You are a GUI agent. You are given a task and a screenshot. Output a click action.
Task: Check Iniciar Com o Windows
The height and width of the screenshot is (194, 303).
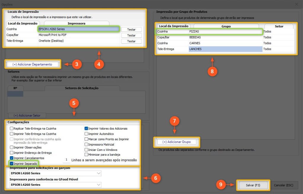86,150
